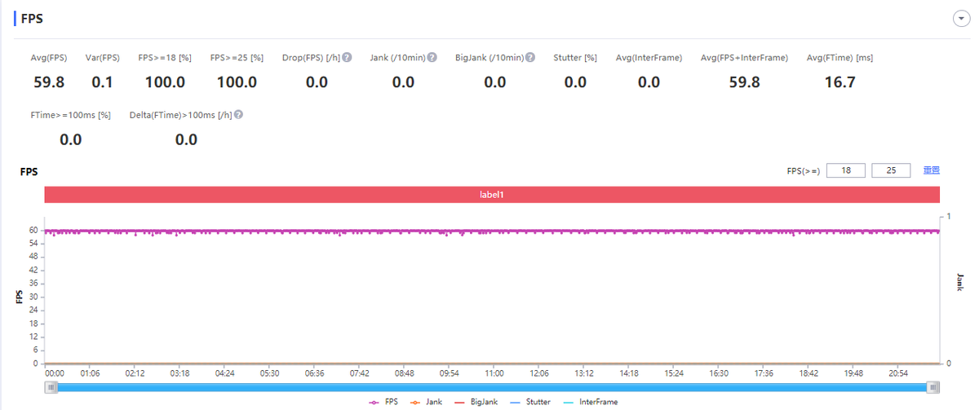Image resolution: width=979 pixels, height=410 pixels.
Task: Click help icon next to Delta(FTime)>100ms
Action: click(238, 115)
